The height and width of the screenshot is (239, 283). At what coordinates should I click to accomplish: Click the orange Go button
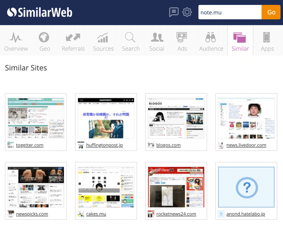click(271, 12)
